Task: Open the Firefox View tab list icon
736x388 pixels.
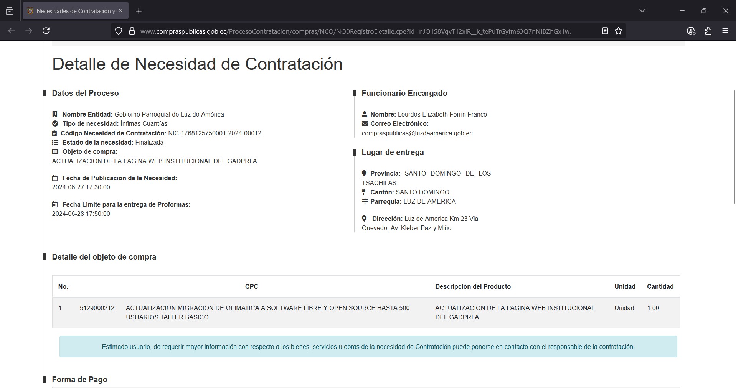Action: point(10,11)
